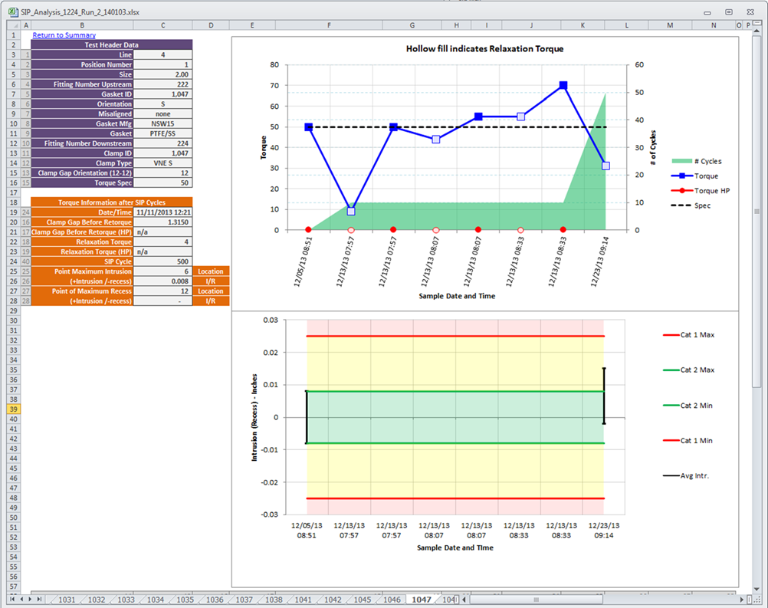Select column K header
Viewport: 768px width, 608px height.
coord(583,25)
